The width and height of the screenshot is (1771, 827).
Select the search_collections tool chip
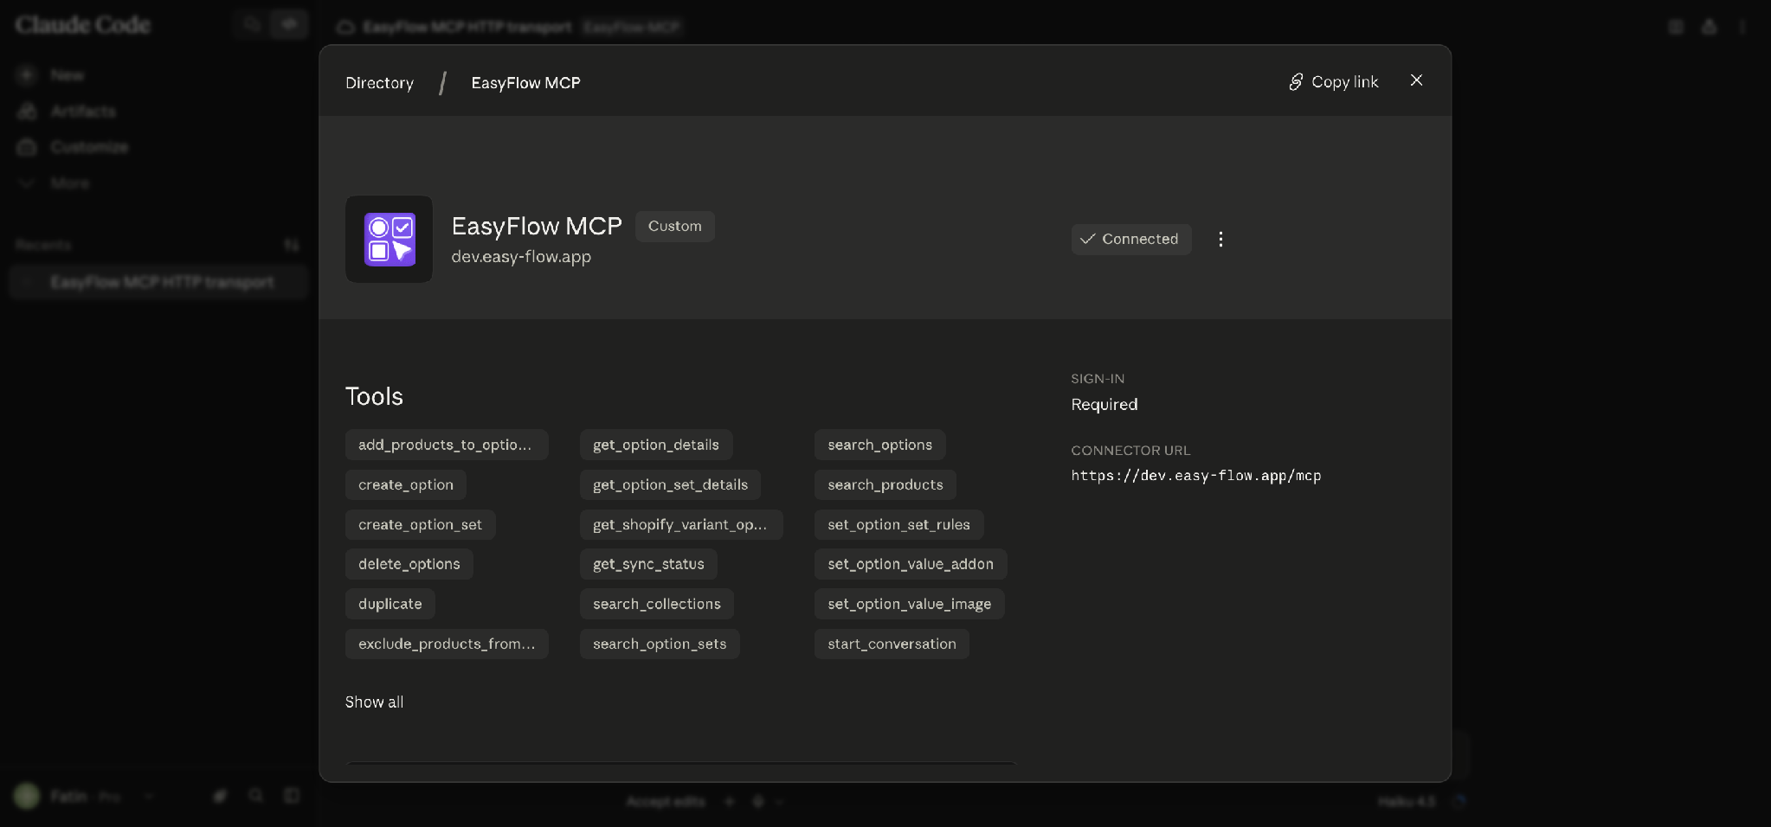pos(657,604)
